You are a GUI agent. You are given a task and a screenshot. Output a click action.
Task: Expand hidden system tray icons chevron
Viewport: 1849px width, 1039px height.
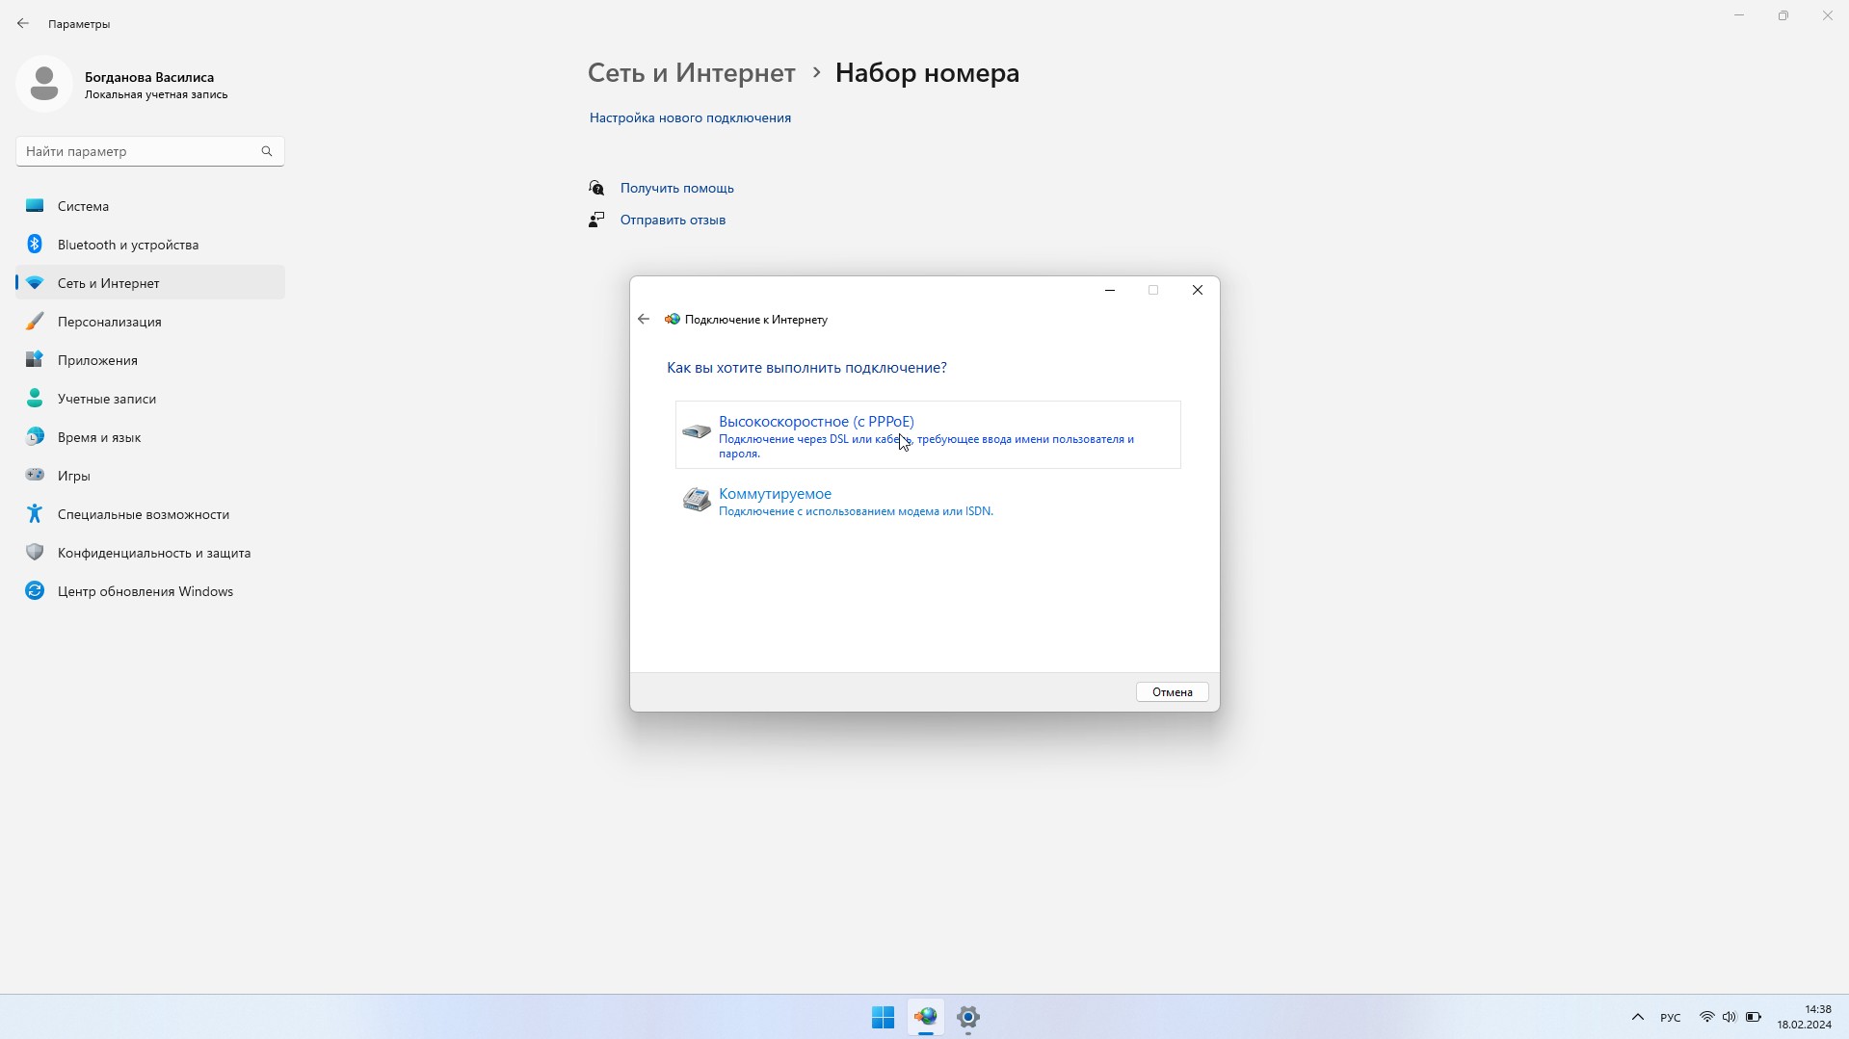click(1637, 1017)
